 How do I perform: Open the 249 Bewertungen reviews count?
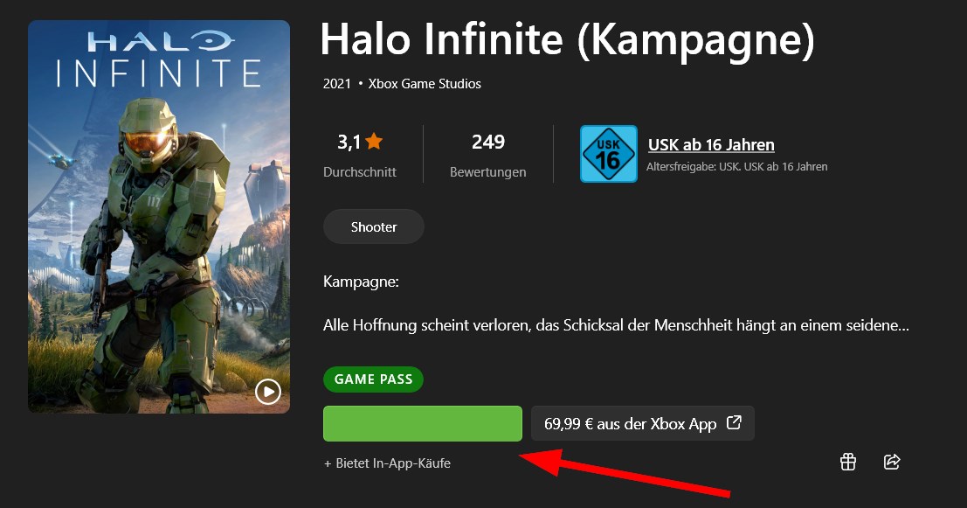pos(487,154)
